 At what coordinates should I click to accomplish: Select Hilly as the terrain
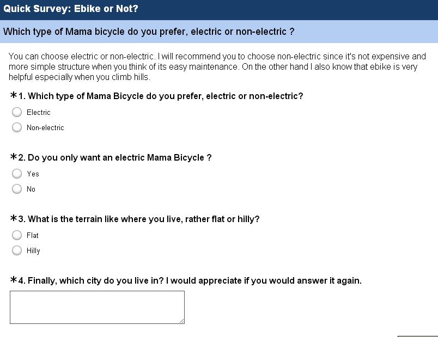[17, 250]
